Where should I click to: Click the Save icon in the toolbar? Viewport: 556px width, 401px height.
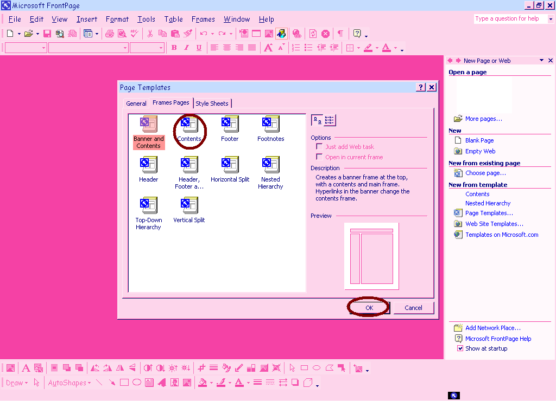pyautogui.click(x=47, y=34)
